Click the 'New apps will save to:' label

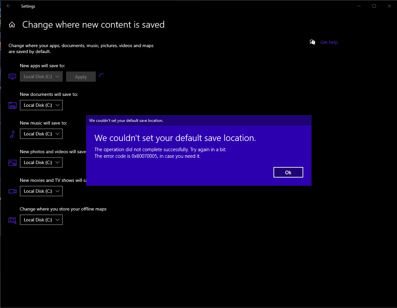pos(42,66)
